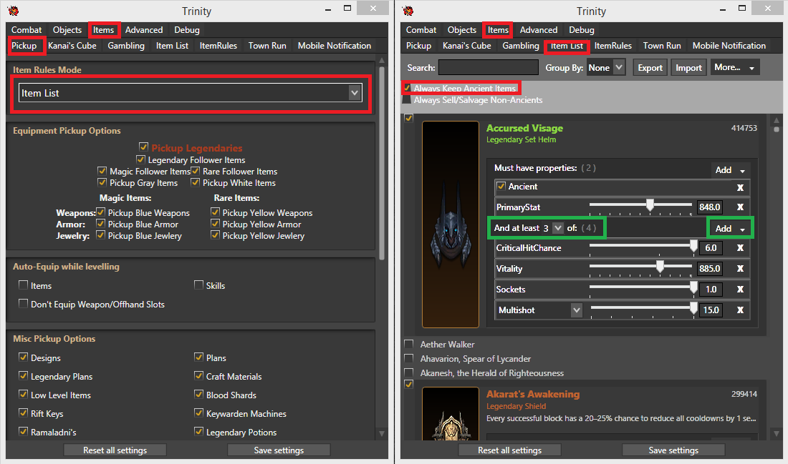
Task: Adjust the PrimaryStat slider
Action: pos(650,204)
